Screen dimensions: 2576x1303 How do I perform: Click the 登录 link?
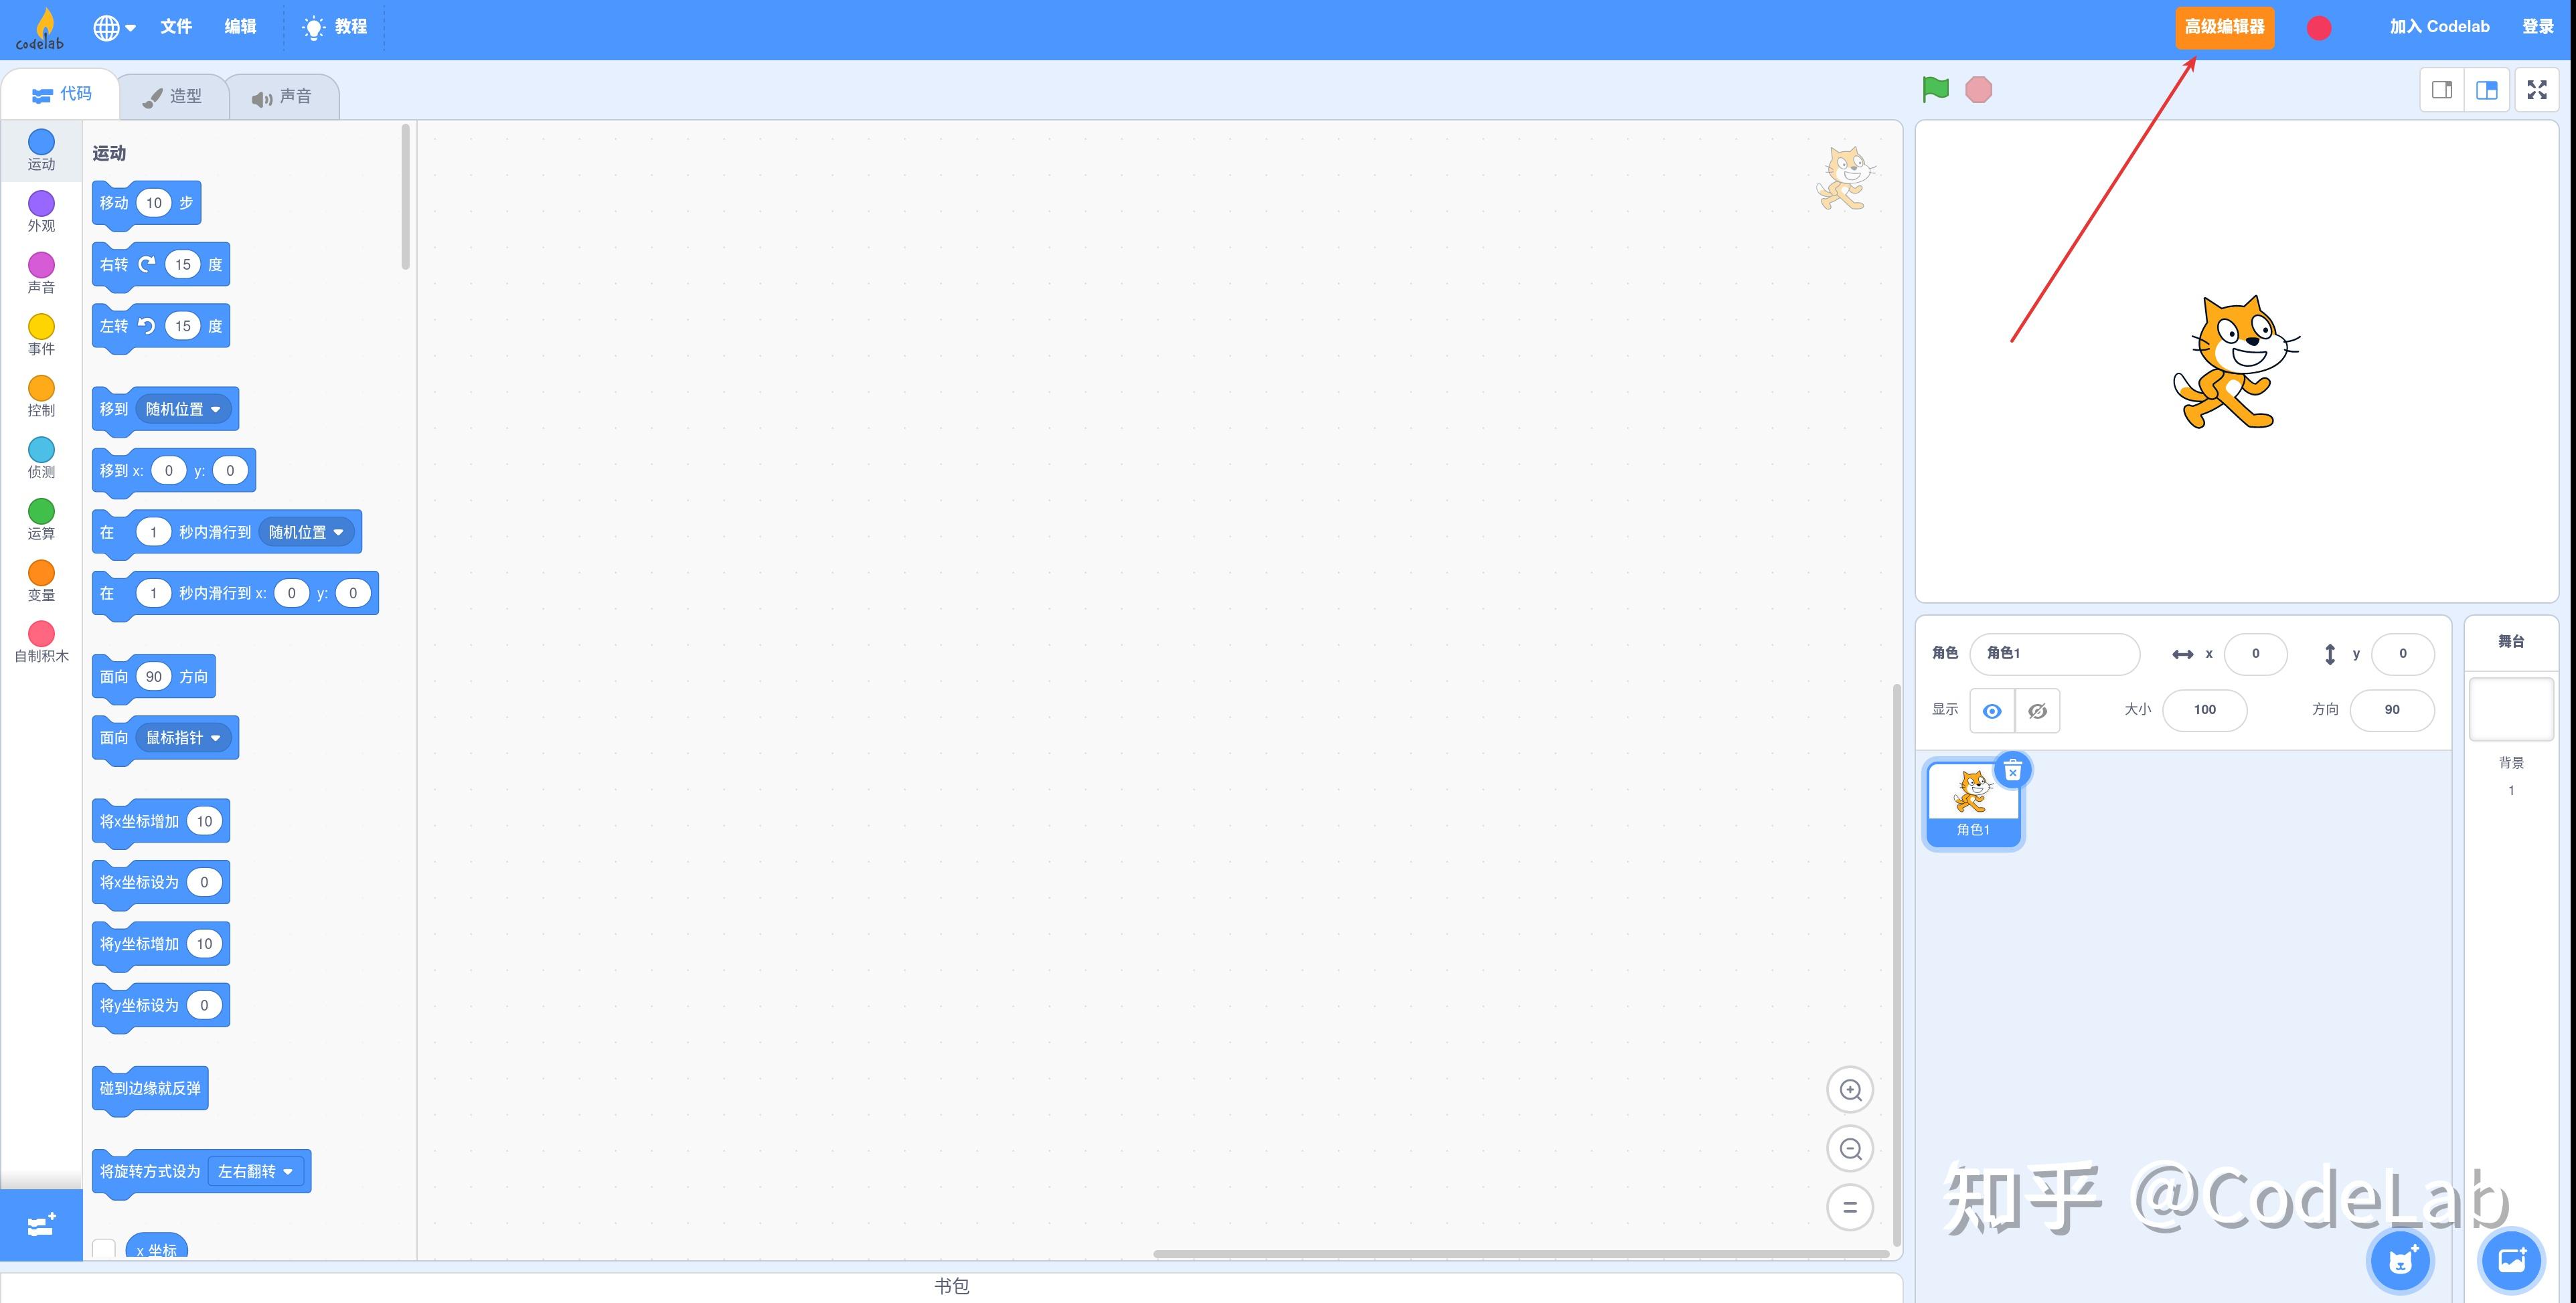[2537, 27]
